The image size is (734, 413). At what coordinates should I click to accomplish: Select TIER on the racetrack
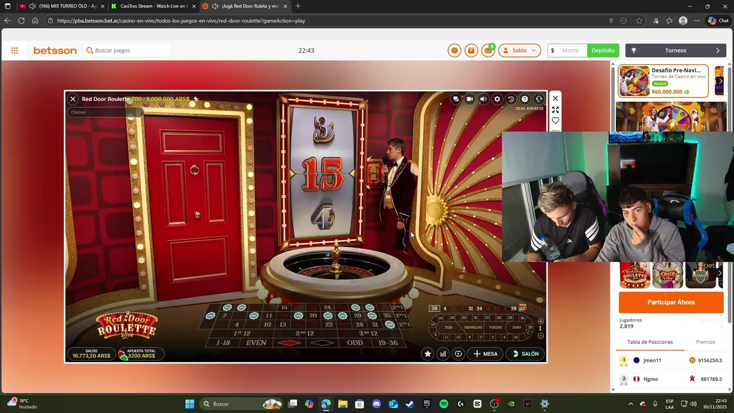[449, 328]
